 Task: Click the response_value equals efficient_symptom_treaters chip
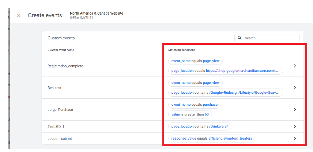(x=212, y=139)
